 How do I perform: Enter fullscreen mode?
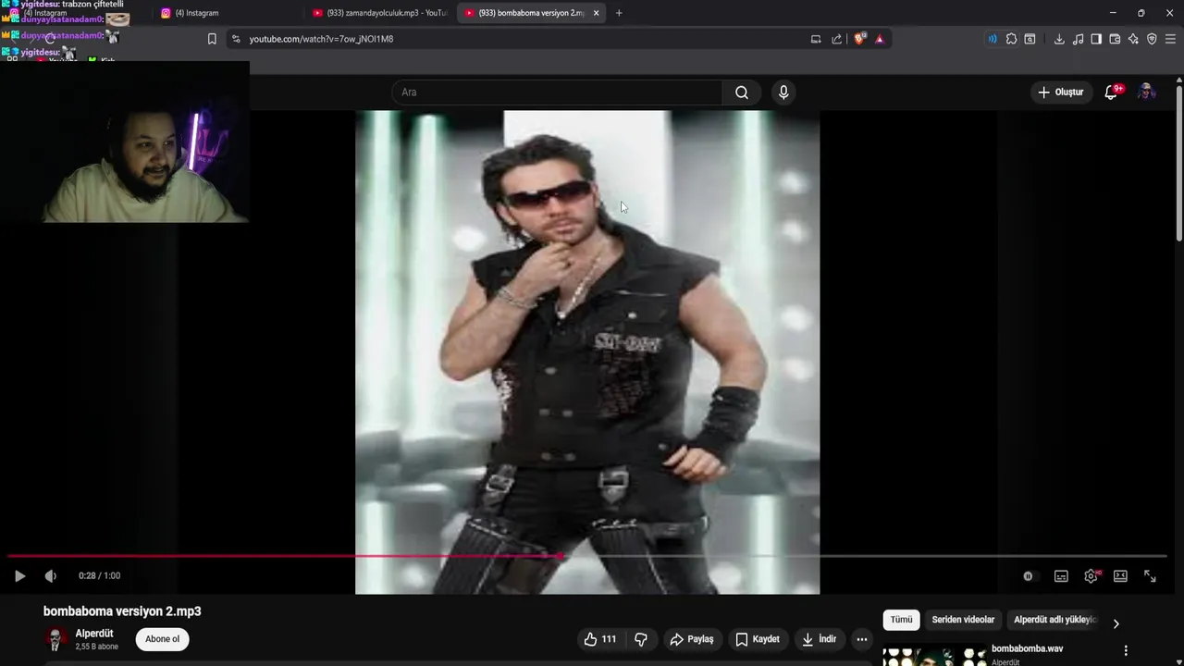(x=1150, y=576)
